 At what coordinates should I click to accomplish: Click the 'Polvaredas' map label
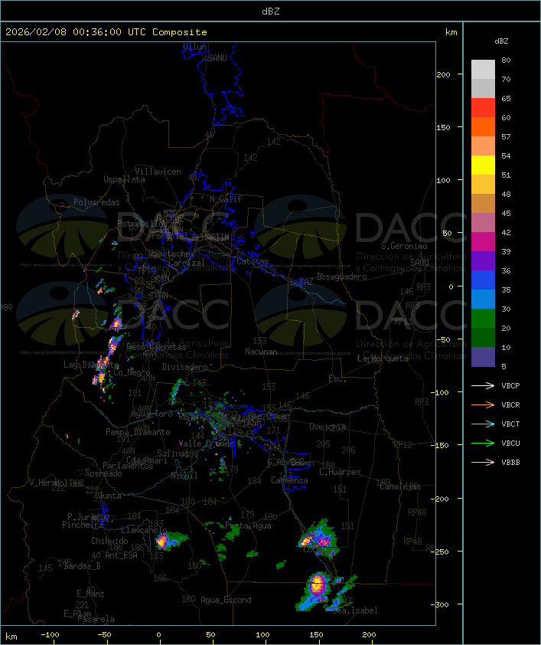96,202
